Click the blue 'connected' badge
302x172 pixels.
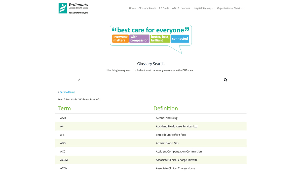pyautogui.click(x=180, y=38)
